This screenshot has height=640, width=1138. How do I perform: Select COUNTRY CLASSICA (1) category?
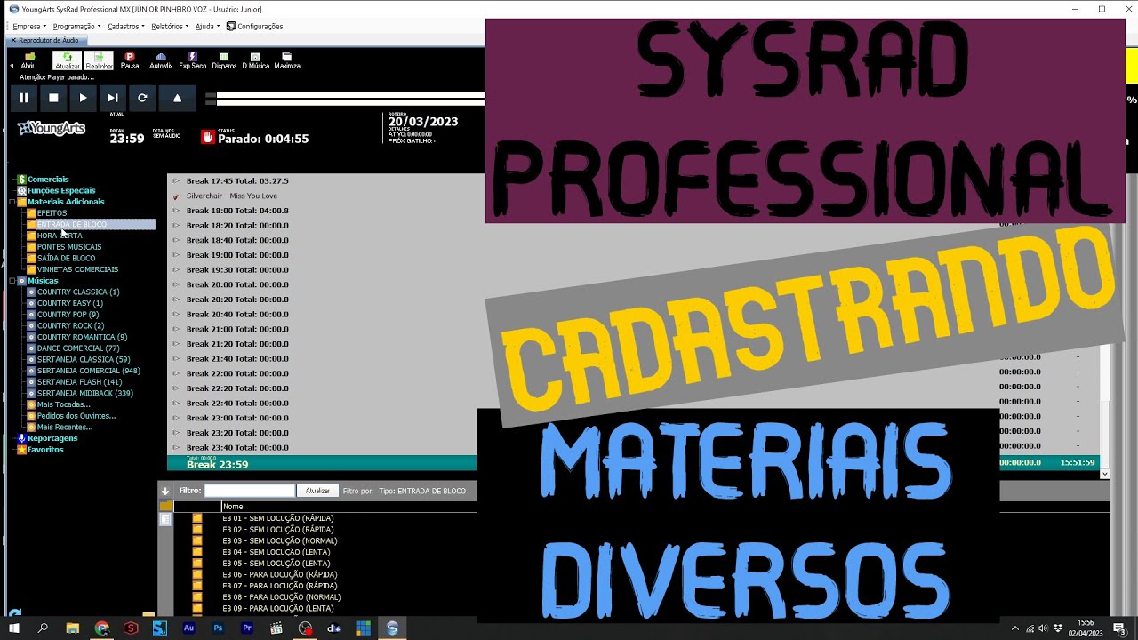(78, 292)
